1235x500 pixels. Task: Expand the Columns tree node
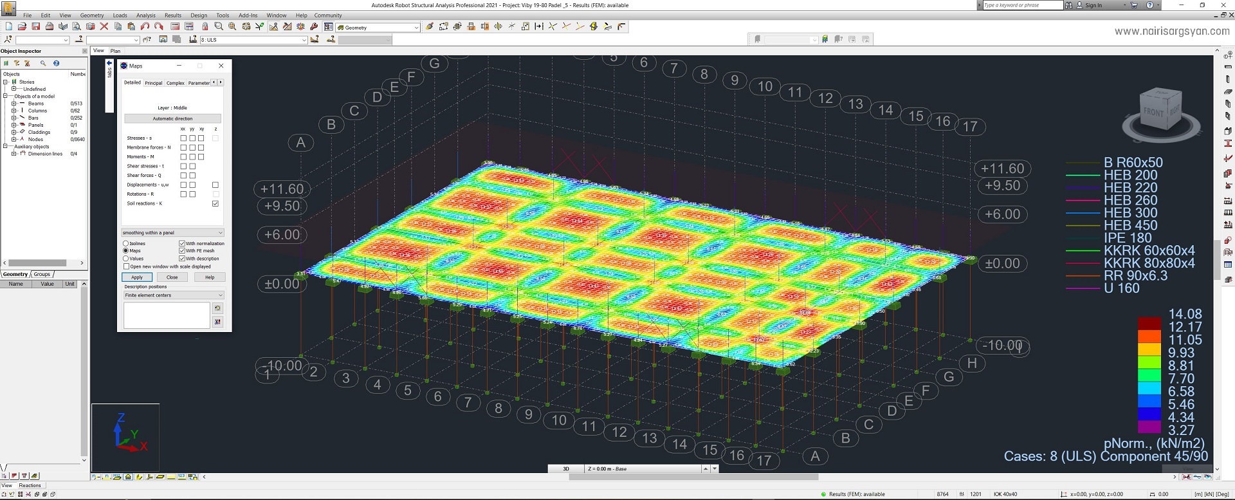click(x=14, y=111)
